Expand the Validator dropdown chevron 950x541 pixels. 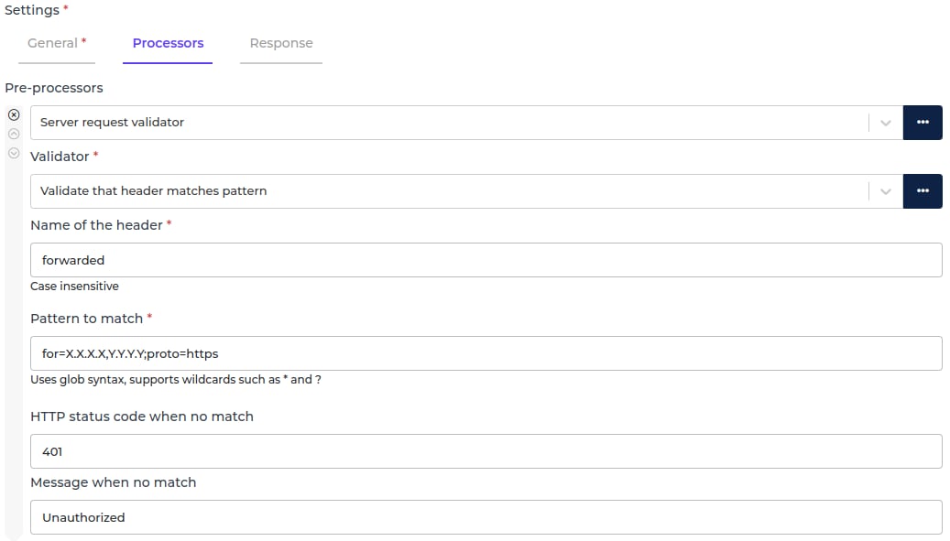pyautogui.click(x=885, y=191)
